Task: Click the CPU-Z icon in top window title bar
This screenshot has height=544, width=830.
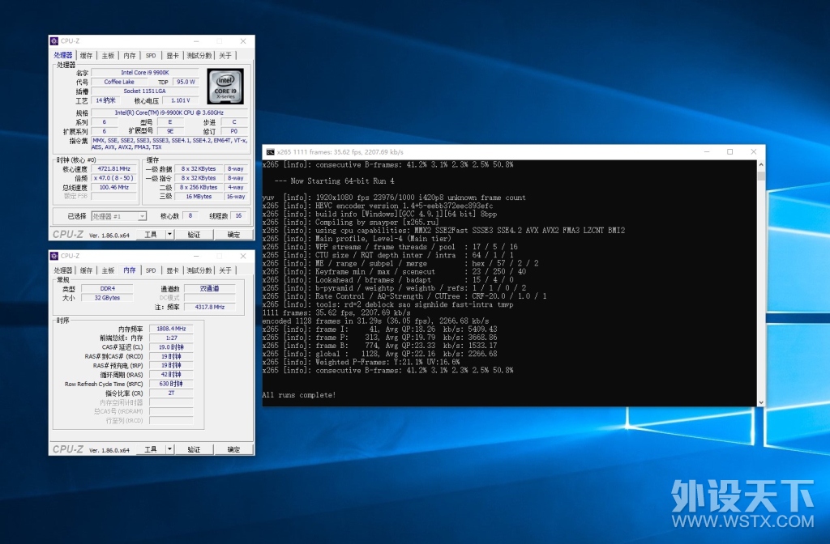Action: 54,41
